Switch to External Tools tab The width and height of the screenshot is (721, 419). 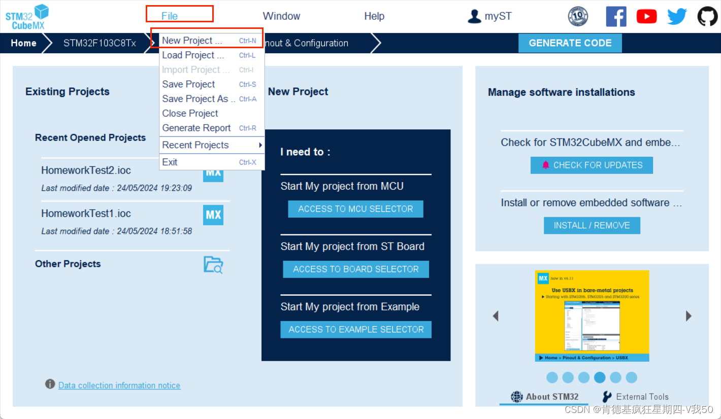pos(635,397)
